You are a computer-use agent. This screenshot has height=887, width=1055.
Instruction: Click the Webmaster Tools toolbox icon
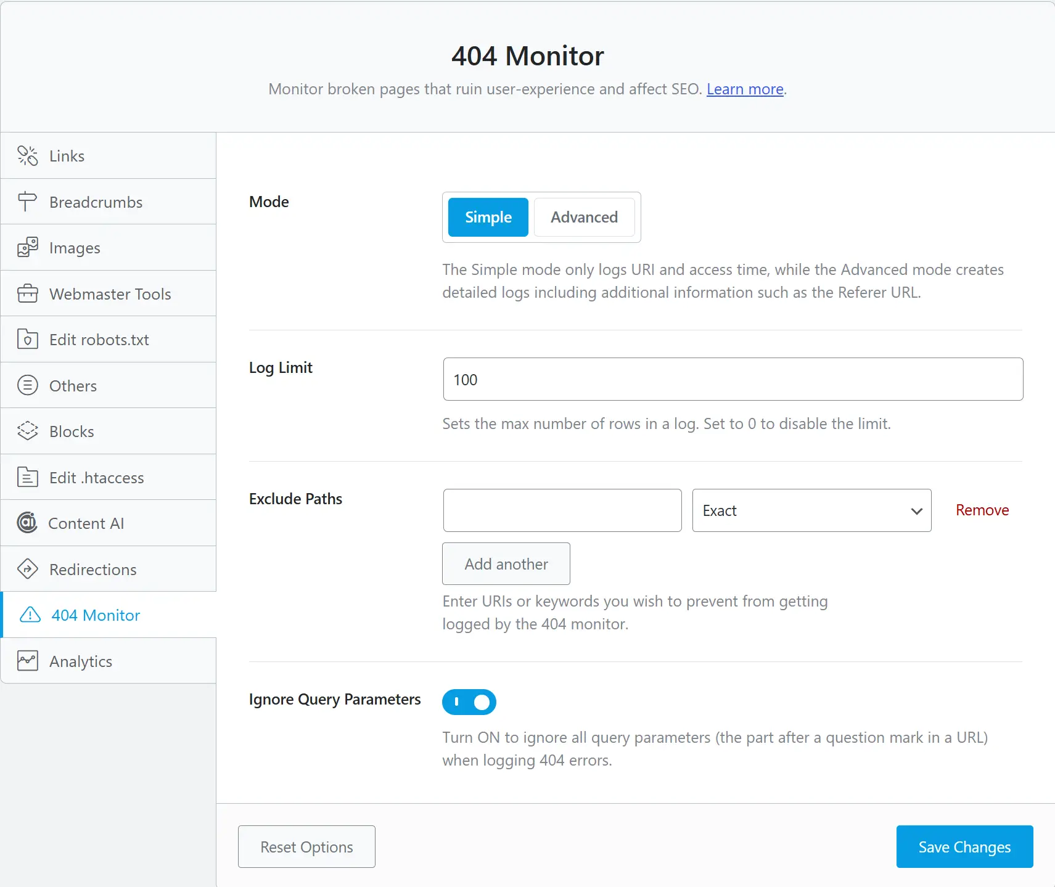click(x=27, y=293)
